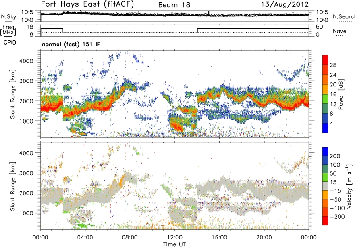Click the 4000 tick in the velocity panel
This screenshot has height=247, width=357.
tap(26, 153)
